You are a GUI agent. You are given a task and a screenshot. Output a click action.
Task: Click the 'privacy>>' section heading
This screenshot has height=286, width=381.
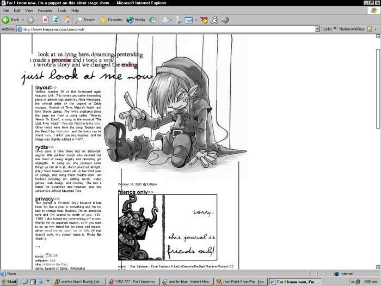coord(47,199)
